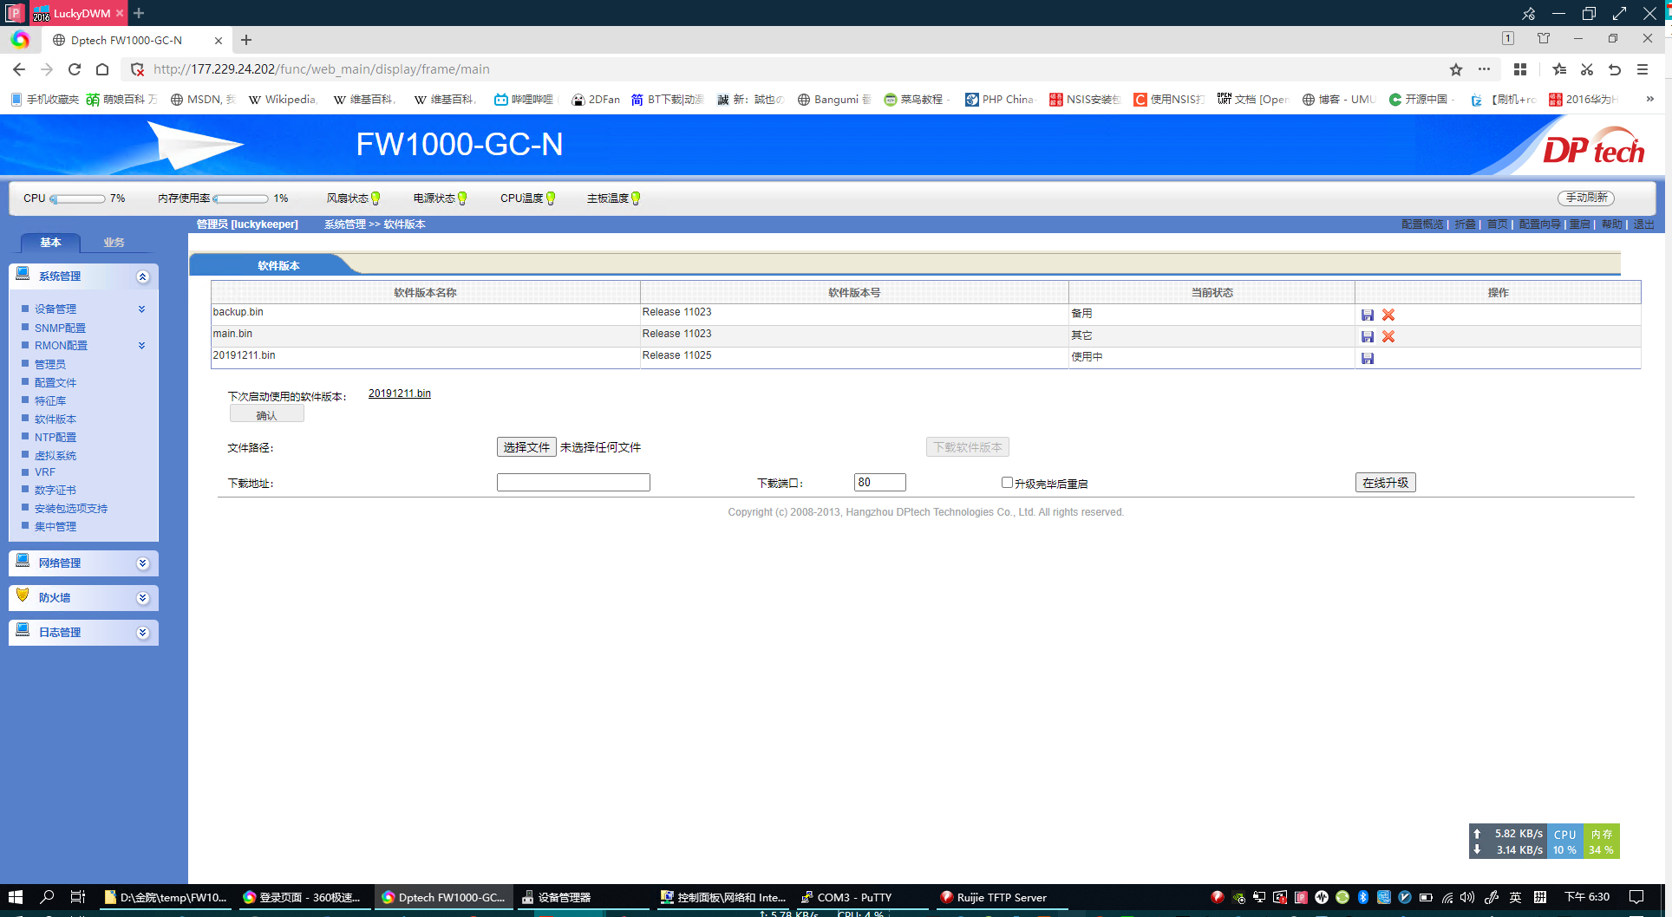
Task: Delete main.bin using the red X icon
Action: (1388, 336)
